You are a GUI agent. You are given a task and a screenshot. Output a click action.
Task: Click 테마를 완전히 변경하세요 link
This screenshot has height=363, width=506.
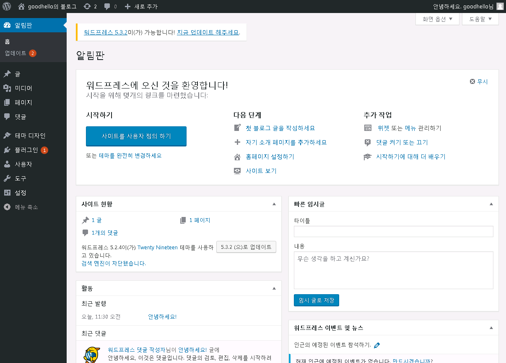(x=130, y=155)
